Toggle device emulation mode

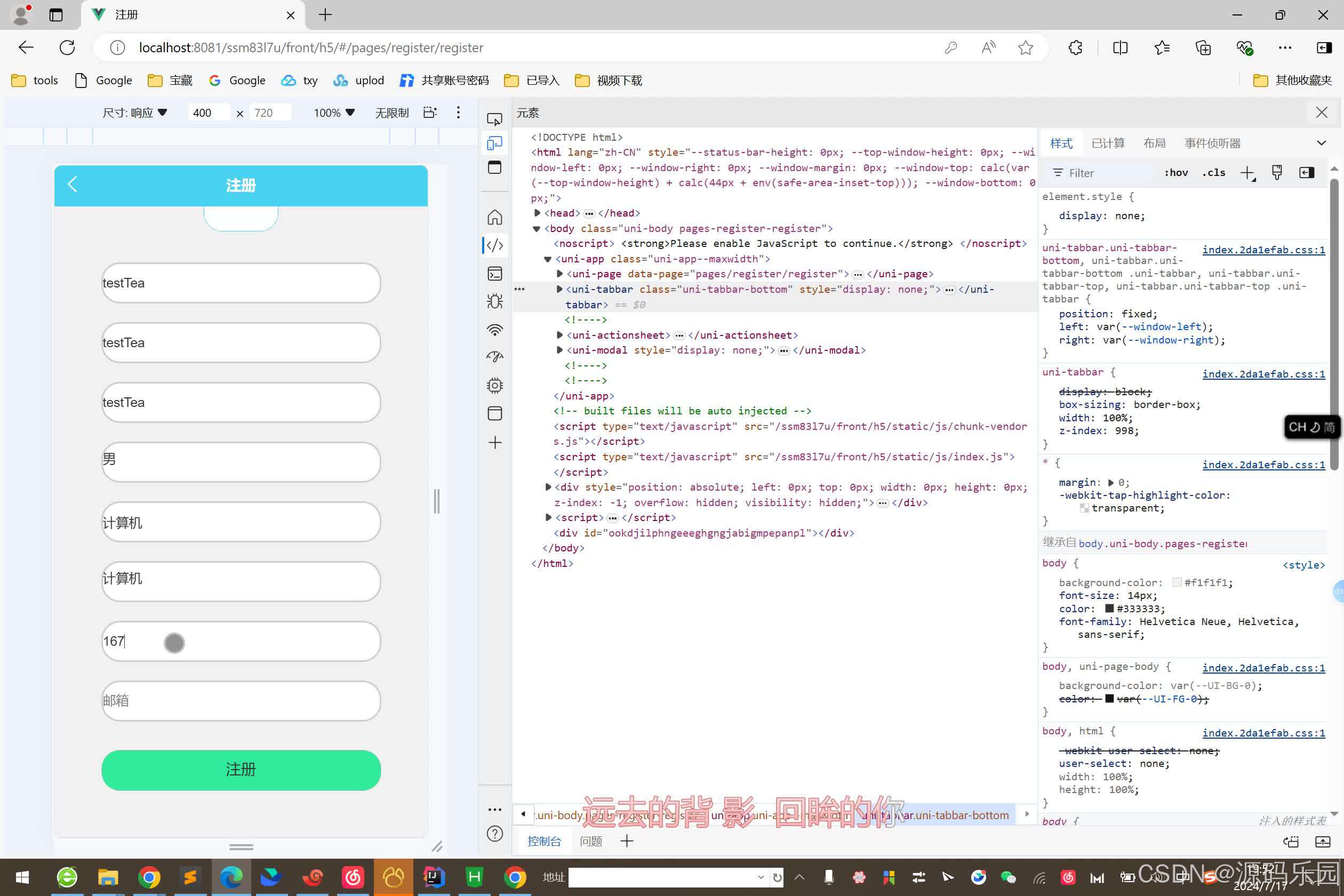point(494,143)
